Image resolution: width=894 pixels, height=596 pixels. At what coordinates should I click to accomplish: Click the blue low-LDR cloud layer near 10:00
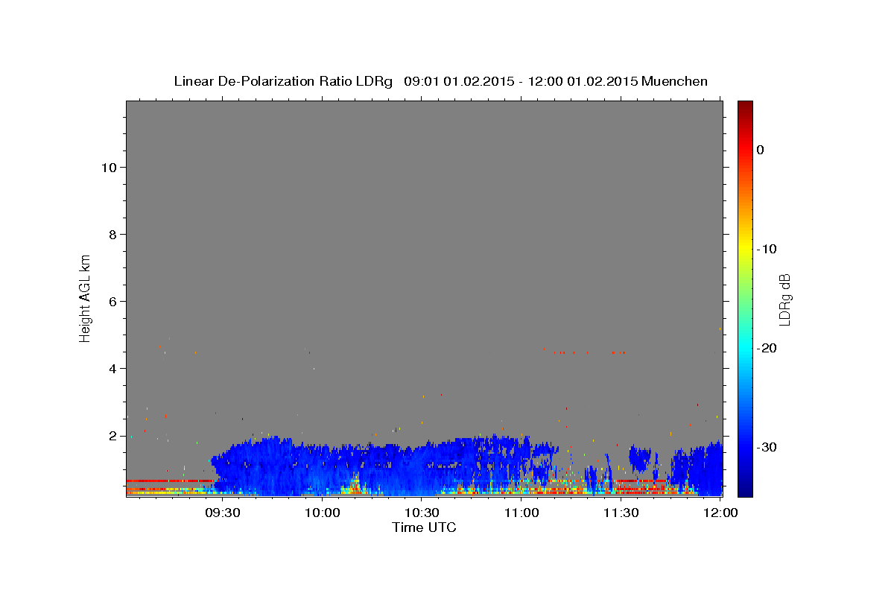323,469
